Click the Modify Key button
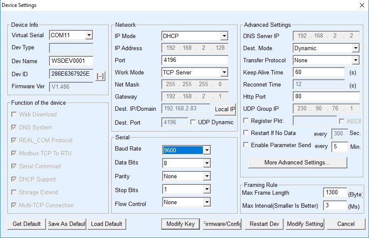Screen dimensions: 369x238 coord(180,224)
